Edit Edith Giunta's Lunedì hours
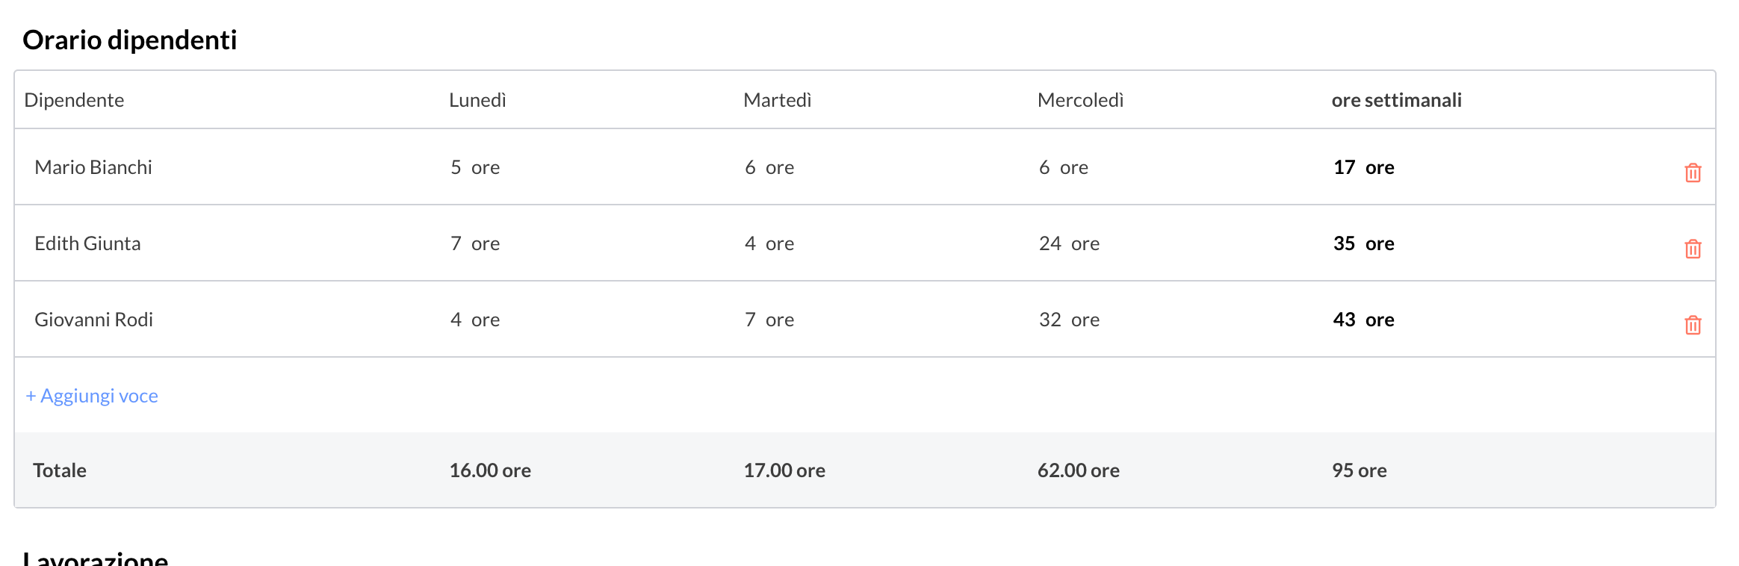Screen dimensions: 1739x566 [456, 243]
